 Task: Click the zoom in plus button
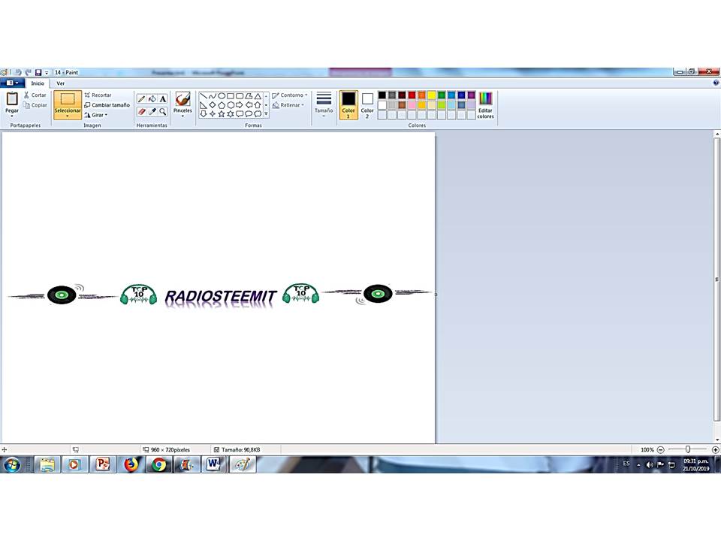point(715,449)
